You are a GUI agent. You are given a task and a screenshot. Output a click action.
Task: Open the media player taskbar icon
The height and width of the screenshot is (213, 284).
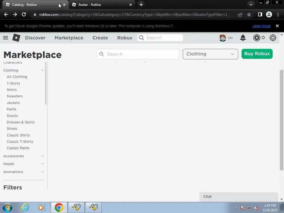point(41,207)
